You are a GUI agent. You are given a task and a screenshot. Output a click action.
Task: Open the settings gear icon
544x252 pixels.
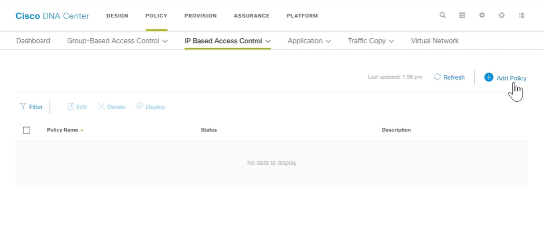click(482, 15)
